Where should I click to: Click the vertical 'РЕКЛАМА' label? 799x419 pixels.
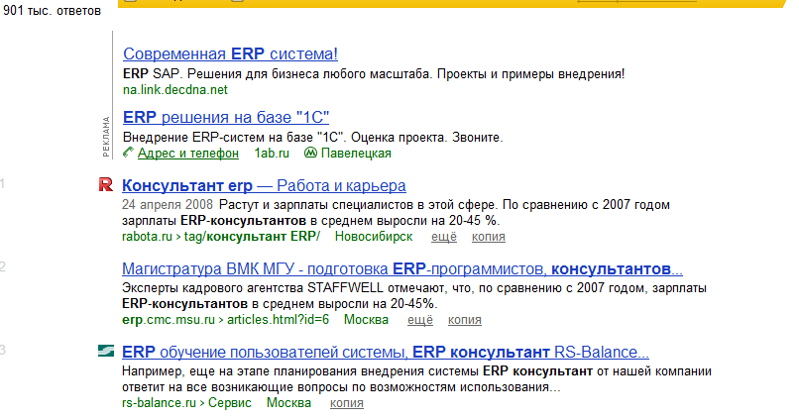pos(106,137)
